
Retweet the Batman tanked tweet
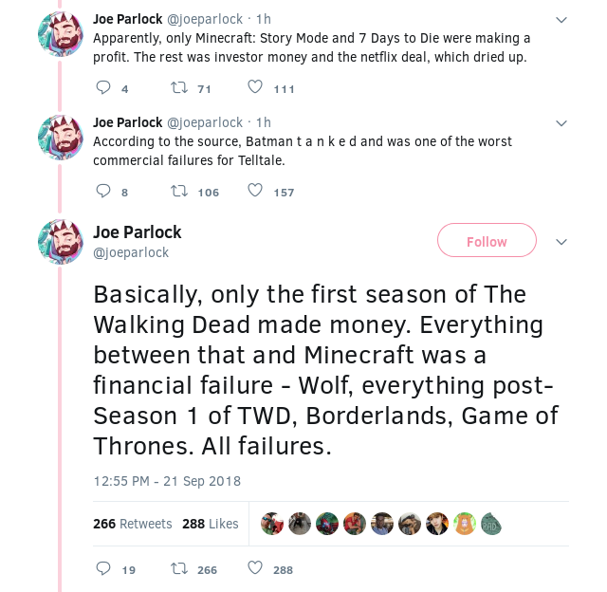178,191
